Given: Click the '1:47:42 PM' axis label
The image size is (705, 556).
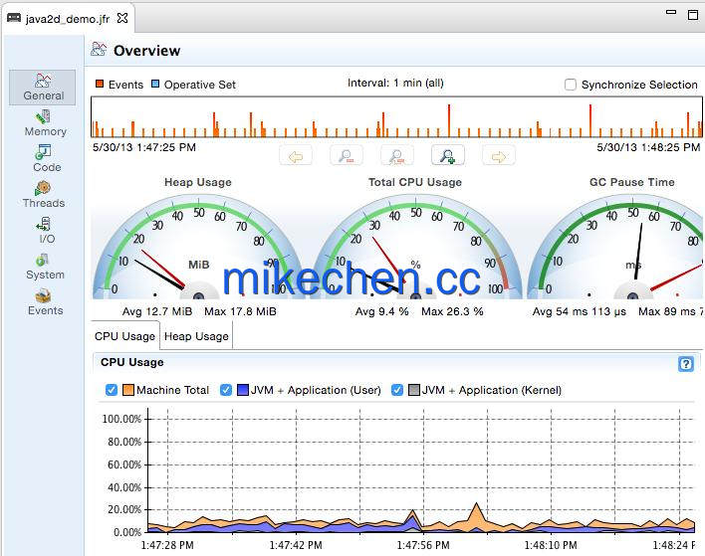Looking at the screenshot, I should point(296,545).
